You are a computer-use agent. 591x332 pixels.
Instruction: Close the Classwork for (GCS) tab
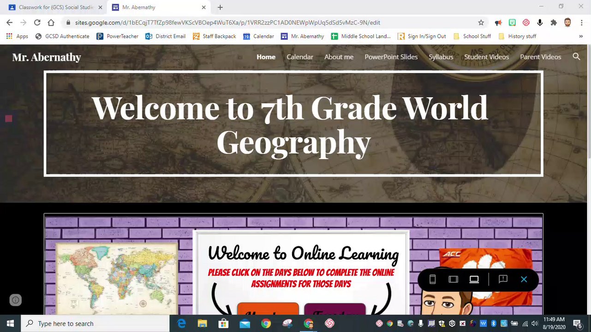click(100, 7)
